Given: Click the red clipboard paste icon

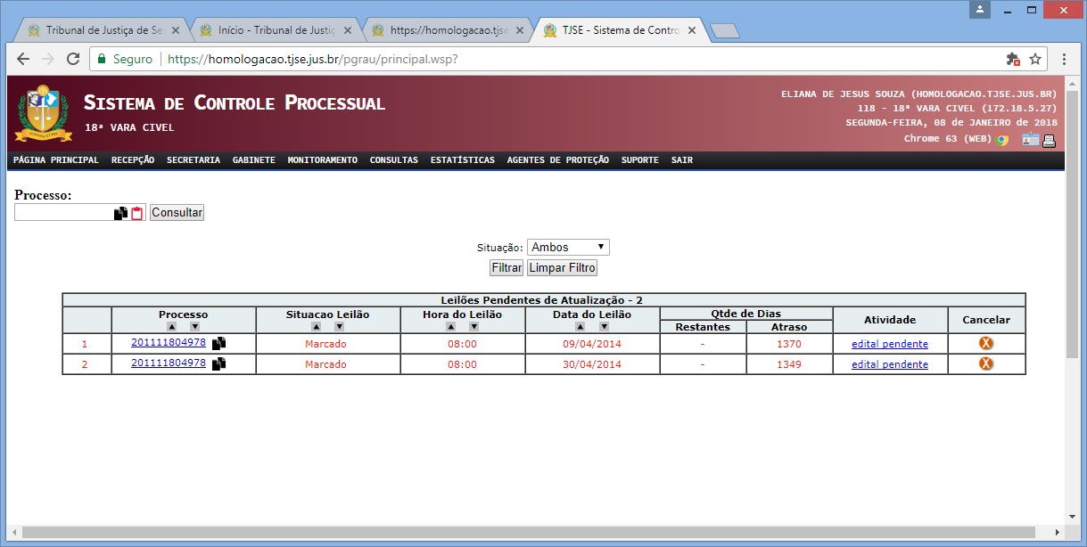Looking at the screenshot, I should tap(137, 213).
